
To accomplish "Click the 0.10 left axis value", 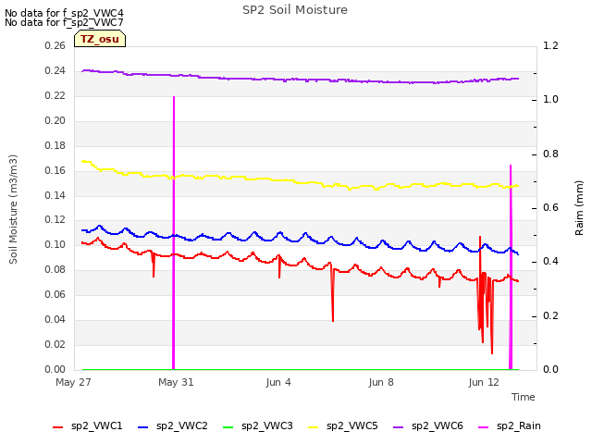I will click(x=55, y=244).
